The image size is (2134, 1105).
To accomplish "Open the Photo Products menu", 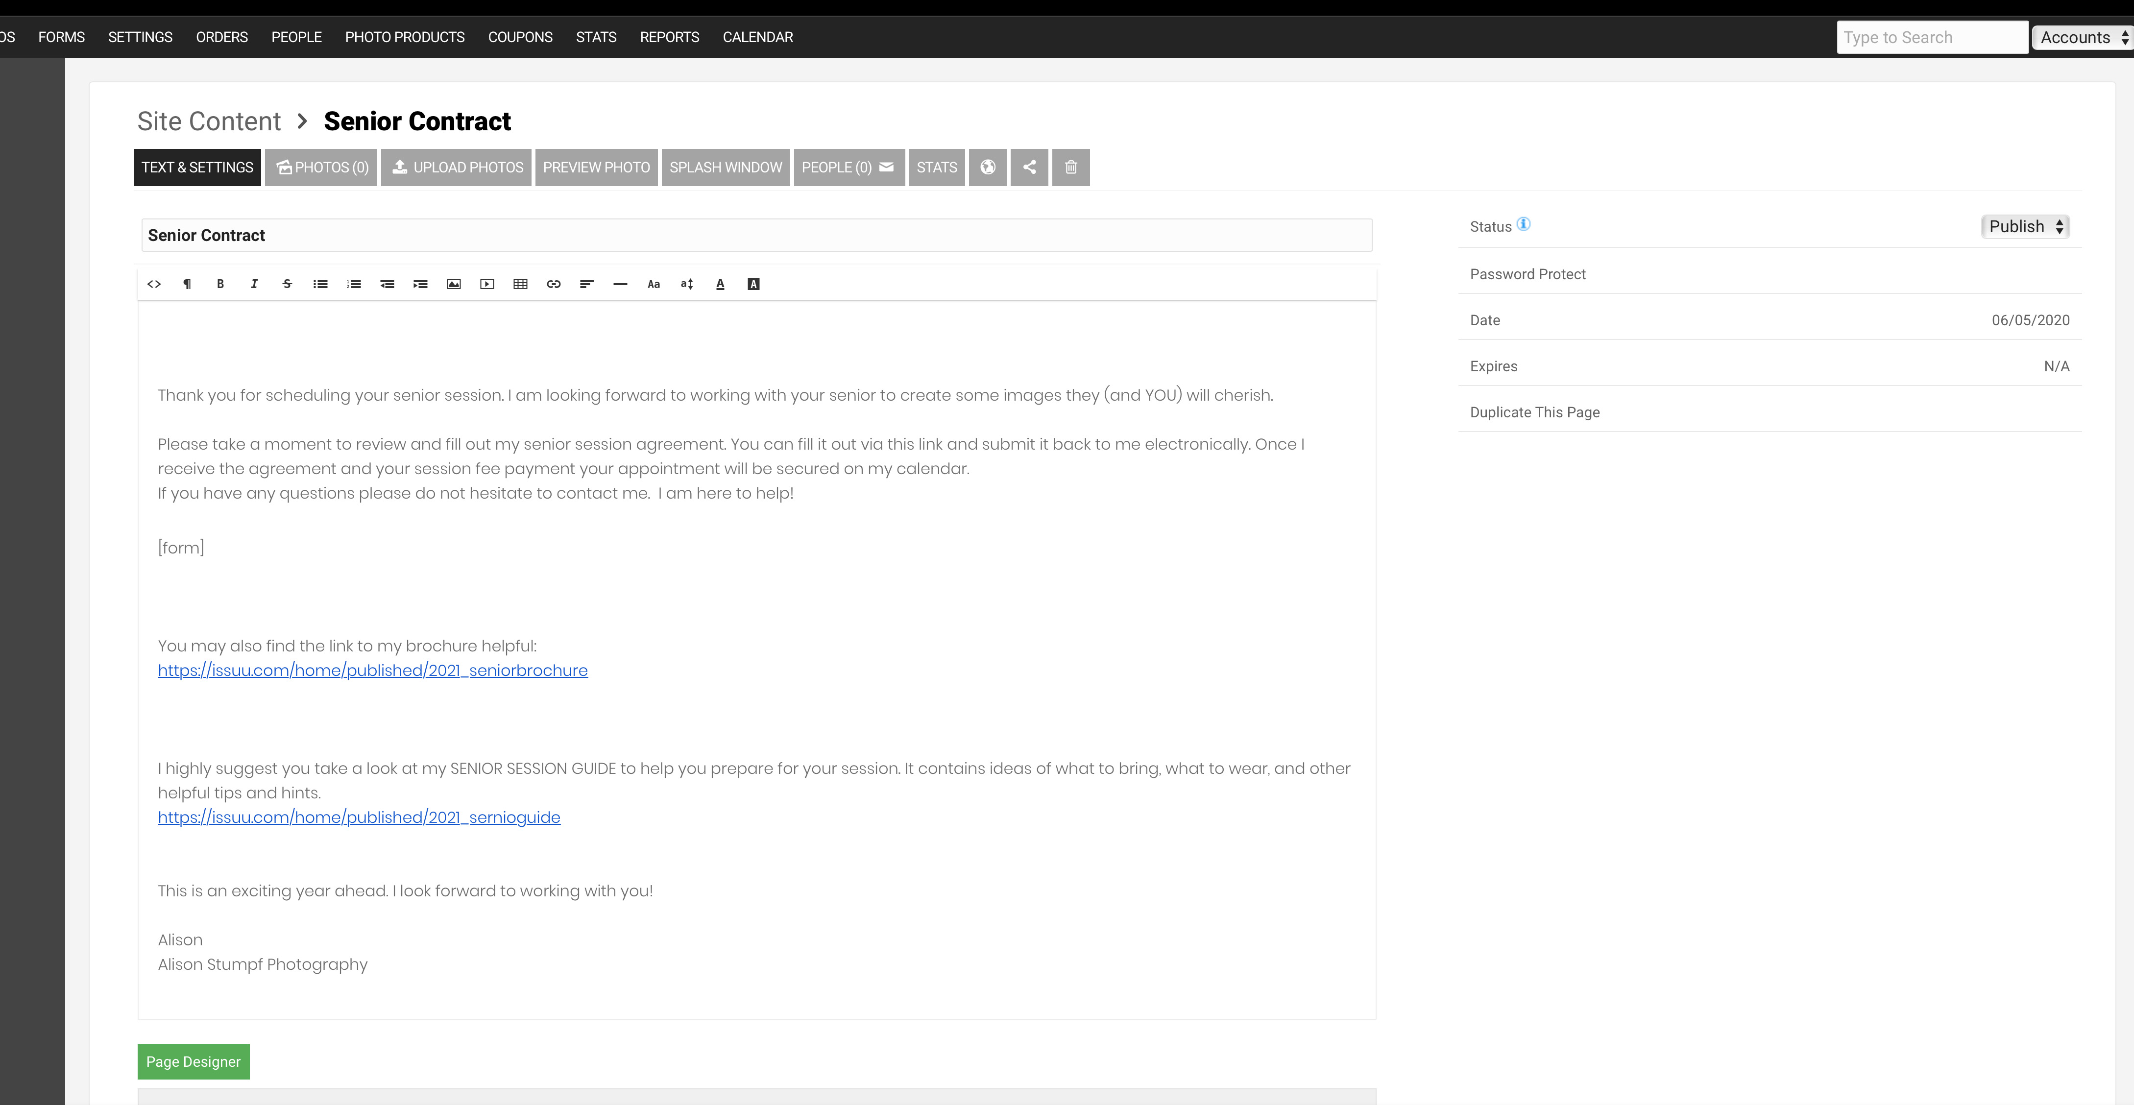I will (405, 37).
